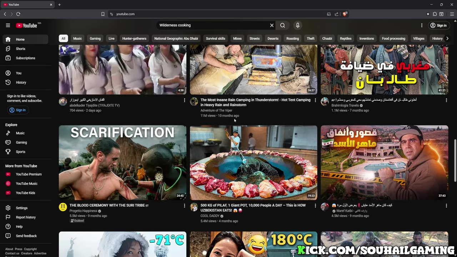This screenshot has height=257, width=457.
Task: Select the Hunter-gatherers filter chip
Action: click(134, 39)
